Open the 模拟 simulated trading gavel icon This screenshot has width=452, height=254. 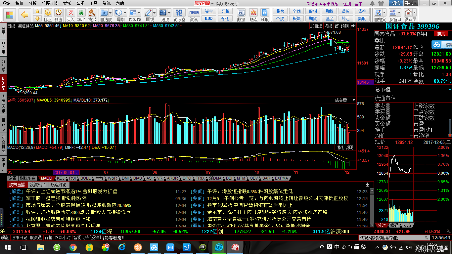pos(92,13)
